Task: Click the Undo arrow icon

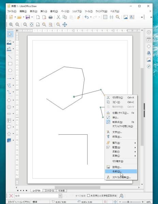Action: [x=86, y=17]
